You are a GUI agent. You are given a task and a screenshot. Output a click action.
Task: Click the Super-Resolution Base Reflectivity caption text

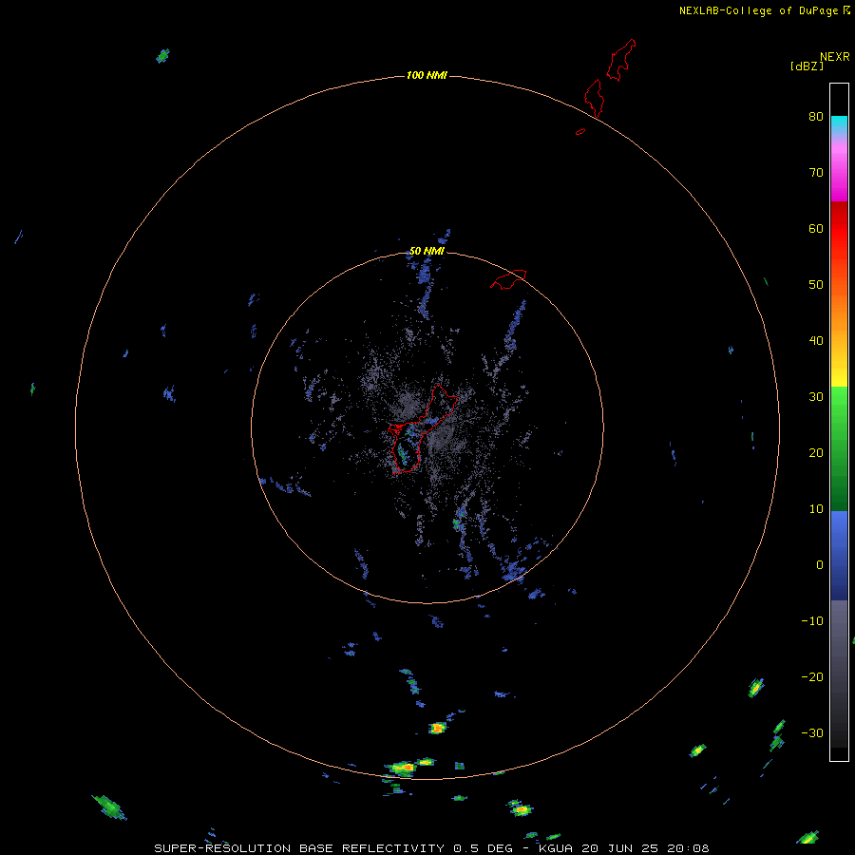(x=431, y=848)
